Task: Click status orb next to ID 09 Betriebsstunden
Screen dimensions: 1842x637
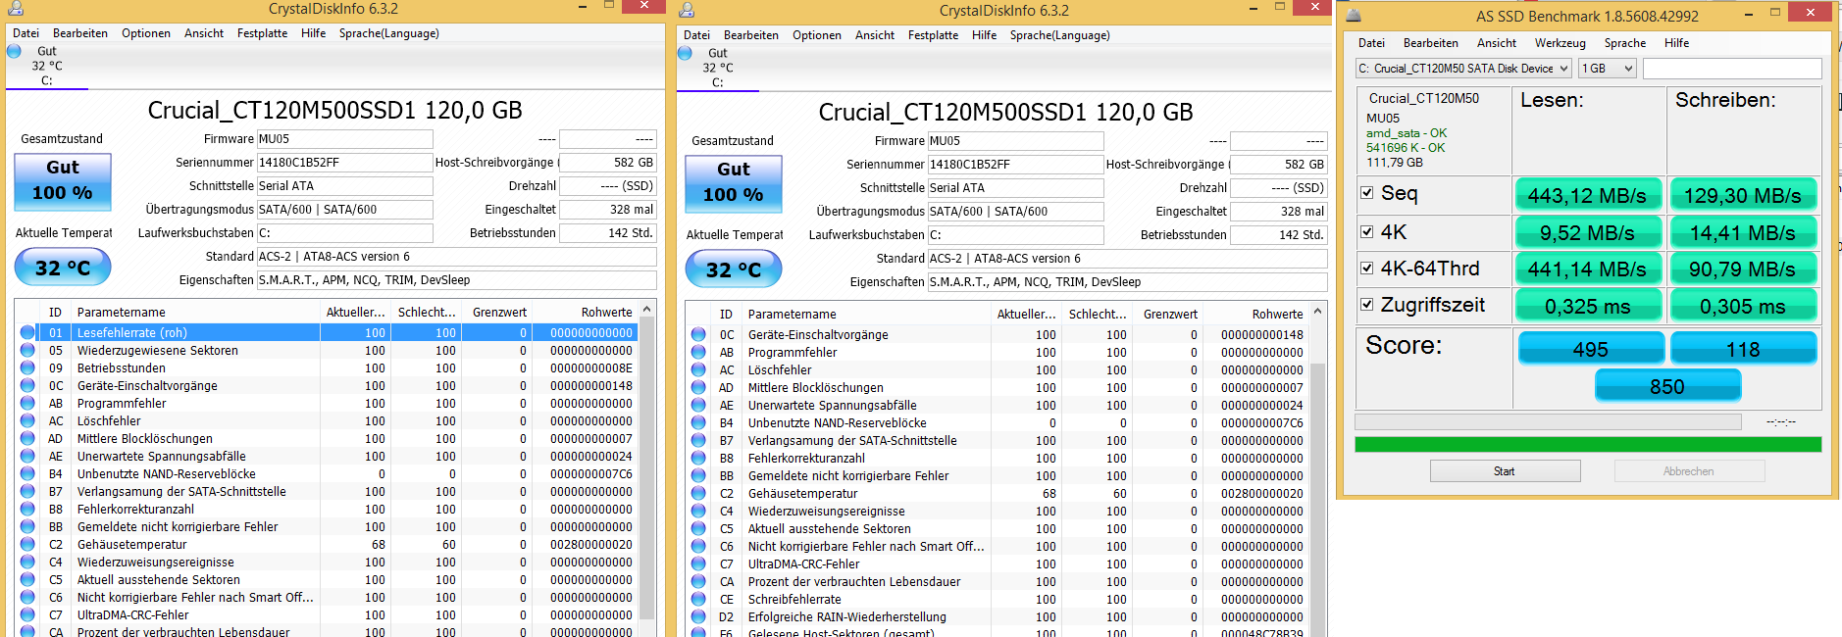Action: (x=27, y=367)
